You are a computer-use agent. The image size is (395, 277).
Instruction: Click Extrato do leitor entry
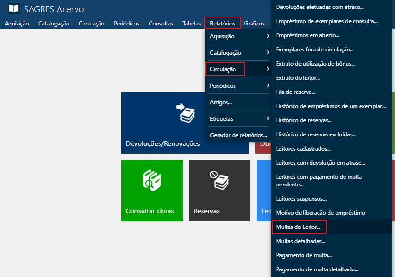pos(298,78)
